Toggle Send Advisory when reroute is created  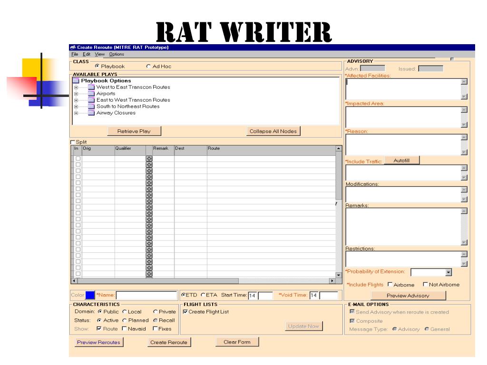coord(352,312)
